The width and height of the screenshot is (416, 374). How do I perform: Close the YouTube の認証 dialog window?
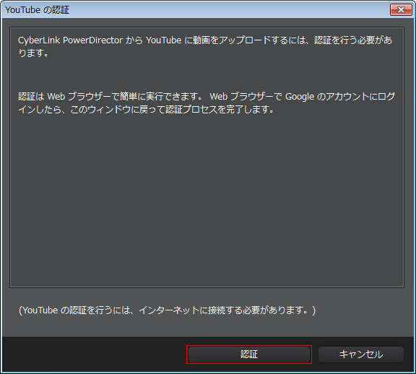click(401, 10)
